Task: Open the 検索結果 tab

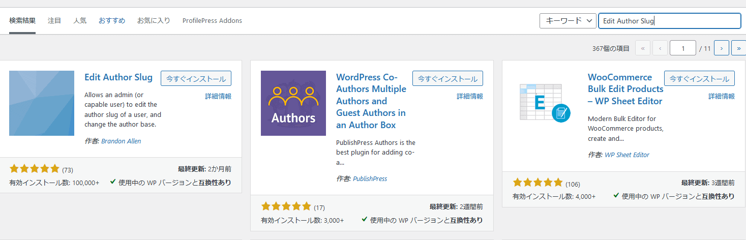Action: [x=22, y=21]
